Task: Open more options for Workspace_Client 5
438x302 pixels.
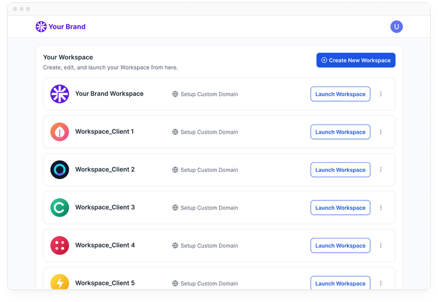Action: (381, 283)
